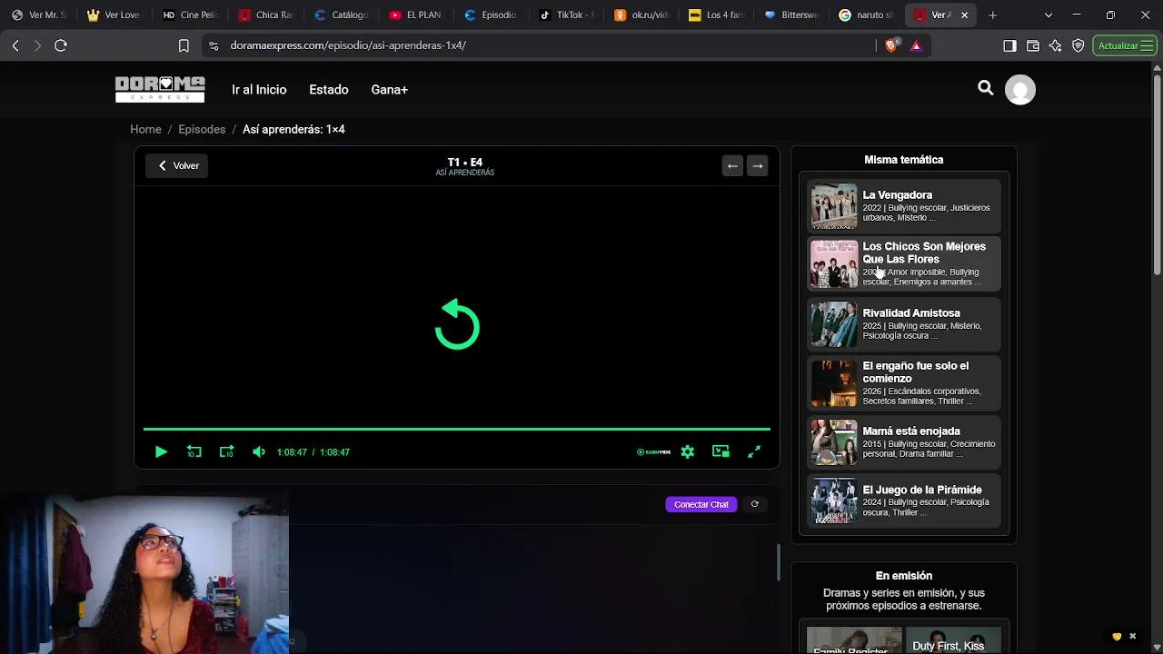Open Los Chicos Son Mejores Que Las Flores
1163x654 pixels.
(904, 263)
